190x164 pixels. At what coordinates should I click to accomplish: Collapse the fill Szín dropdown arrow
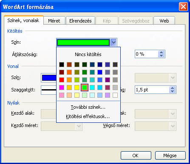(113, 42)
